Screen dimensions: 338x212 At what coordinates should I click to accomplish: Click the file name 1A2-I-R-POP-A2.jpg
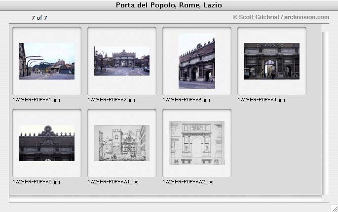click(x=112, y=100)
